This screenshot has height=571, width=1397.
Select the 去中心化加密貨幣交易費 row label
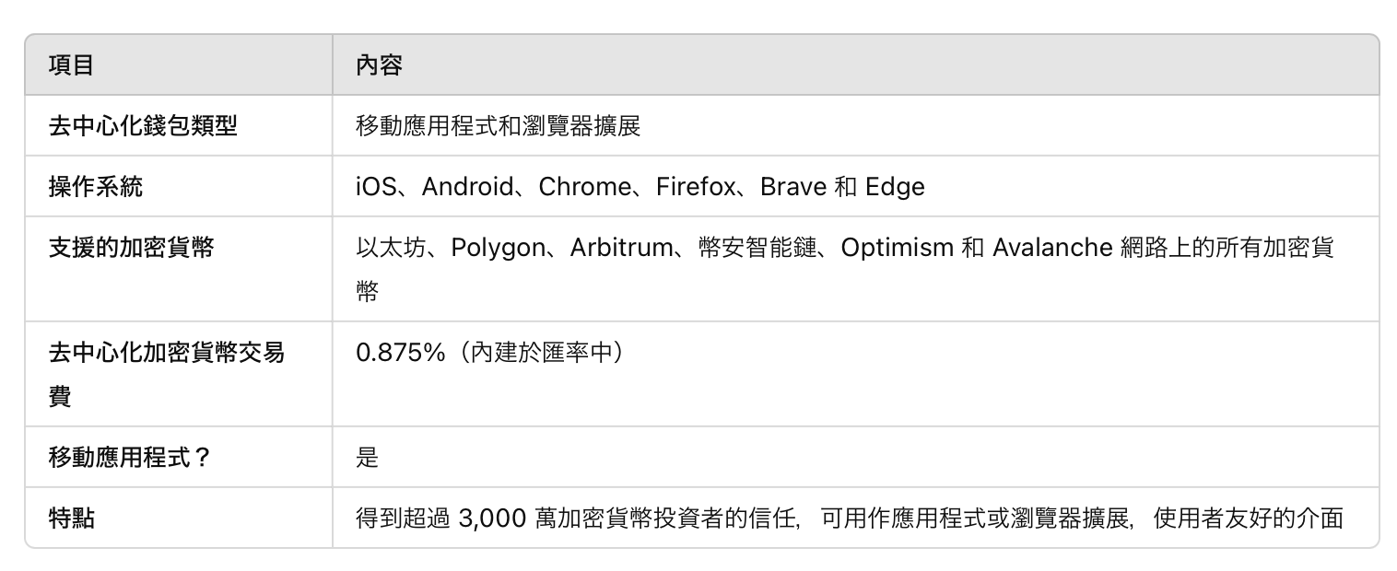point(166,353)
